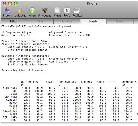
Task: Click 'Similarity Matrix: gonnet' line
Action: click(x=28, y=50)
